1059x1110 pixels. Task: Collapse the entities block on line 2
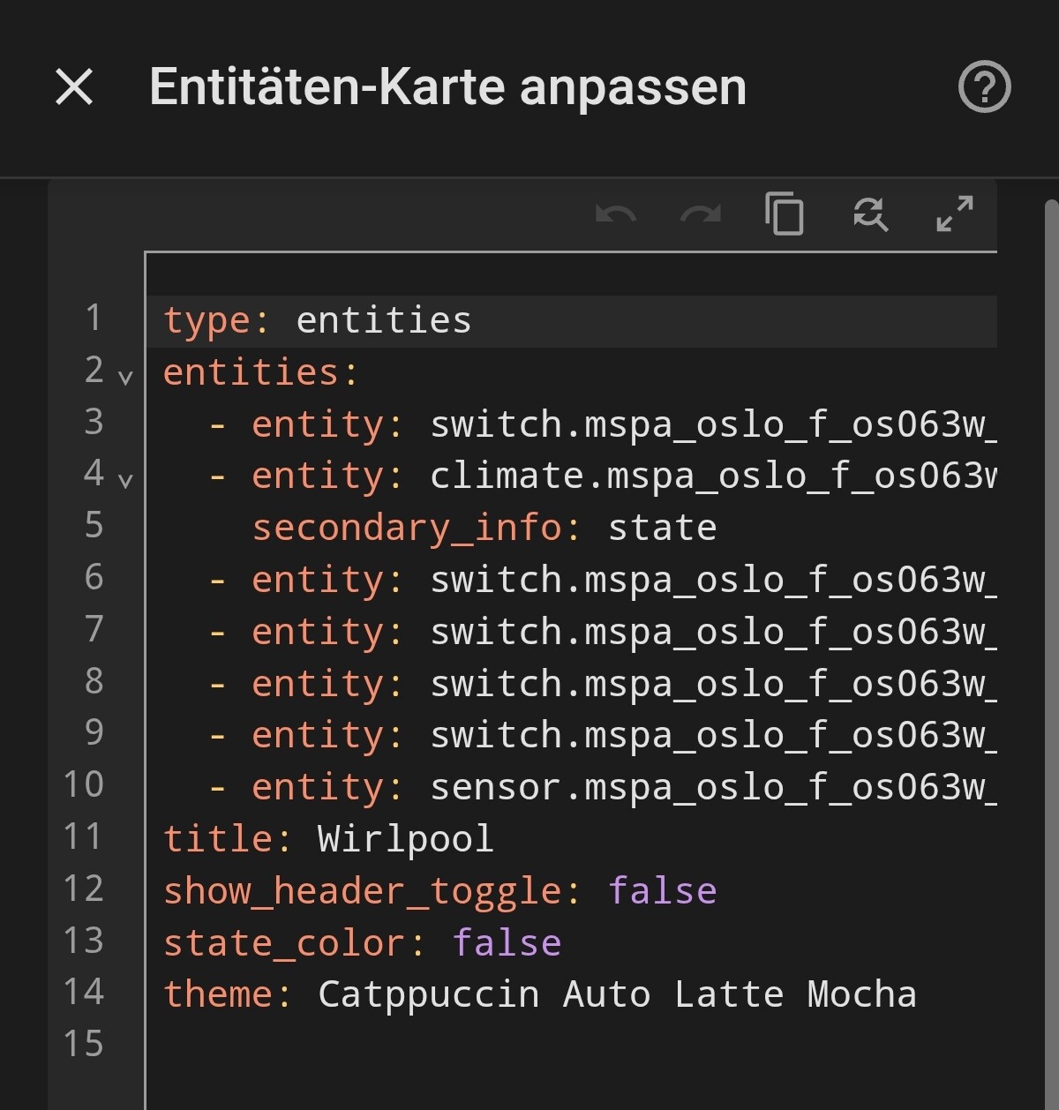[x=125, y=378]
